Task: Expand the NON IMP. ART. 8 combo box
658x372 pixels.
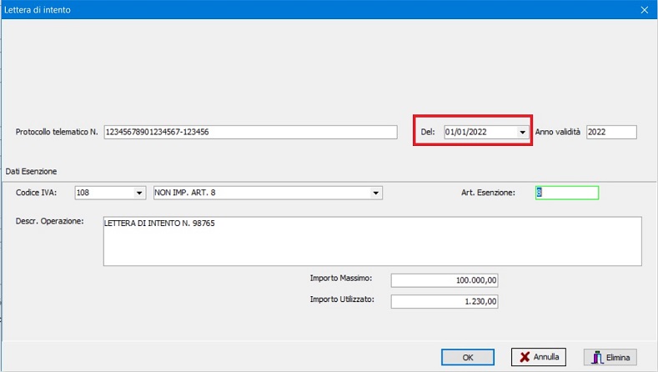Action: click(x=376, y=193)
